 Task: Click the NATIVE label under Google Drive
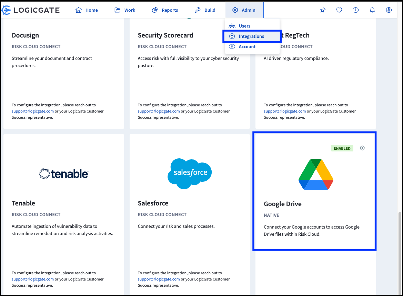point(271,215)
